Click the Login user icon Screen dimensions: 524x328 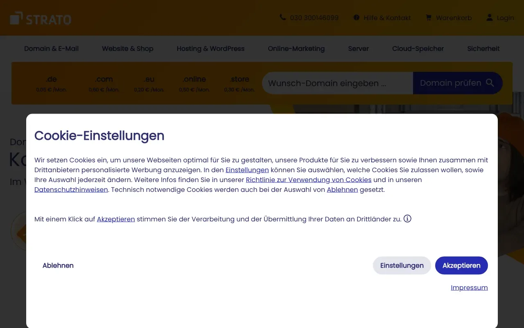click(490, 18)
